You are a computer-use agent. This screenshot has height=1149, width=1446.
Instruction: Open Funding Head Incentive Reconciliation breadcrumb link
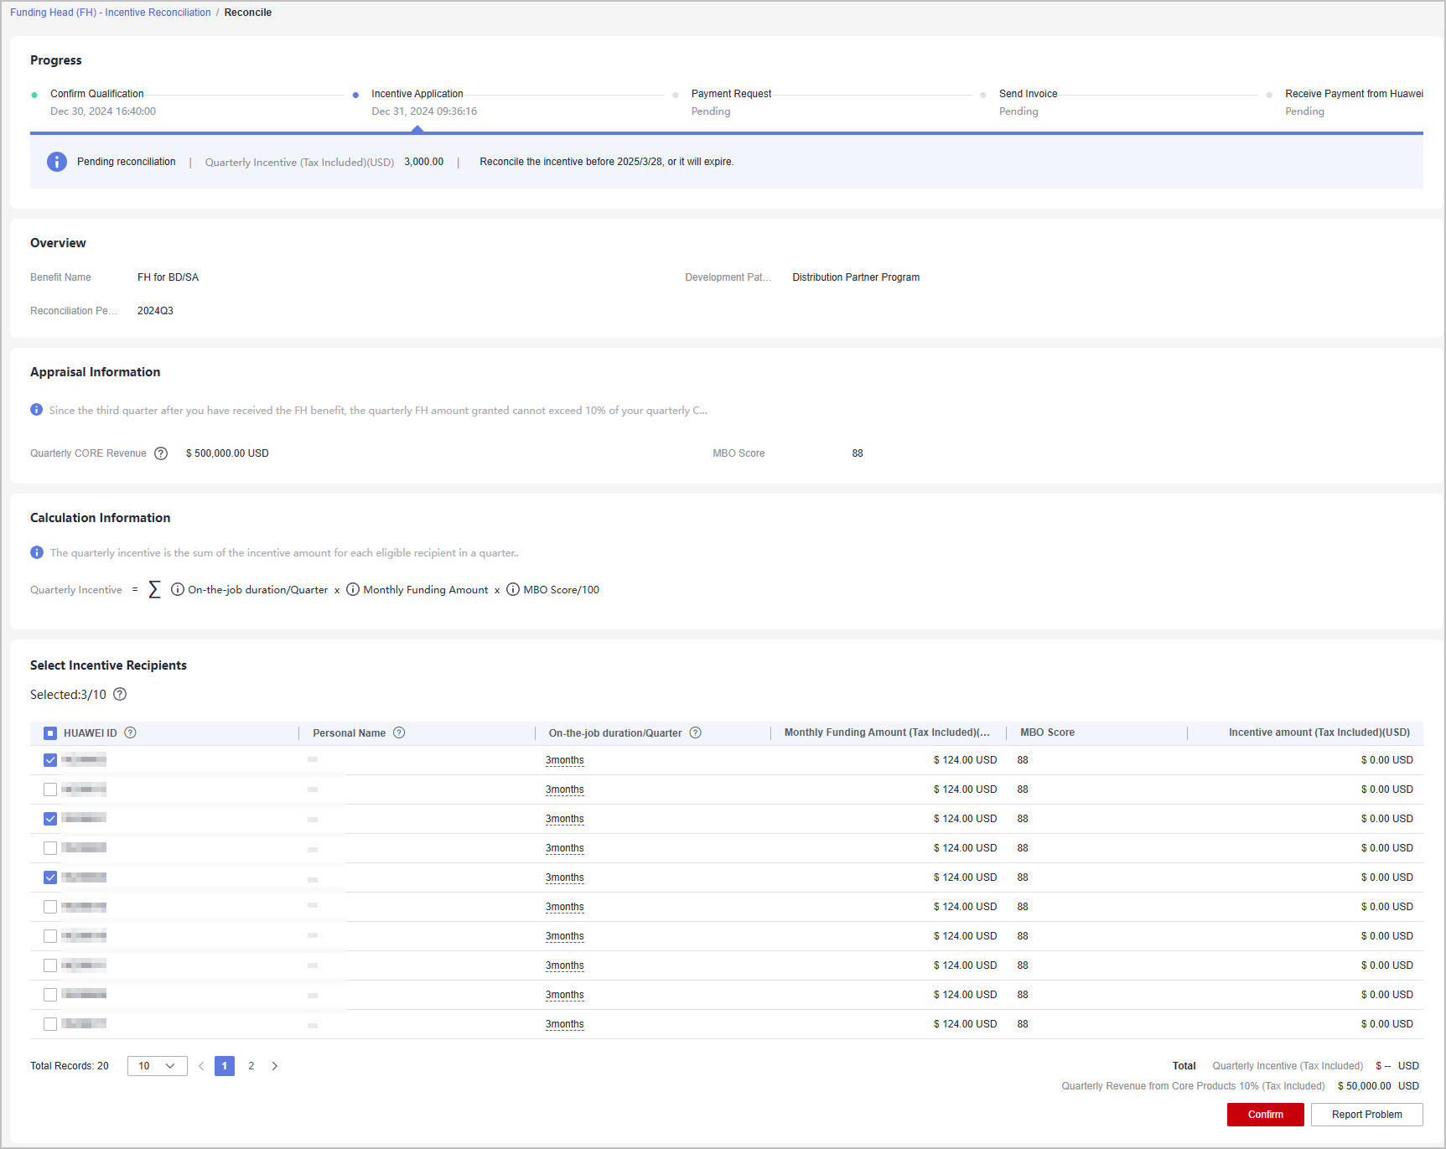111,13
